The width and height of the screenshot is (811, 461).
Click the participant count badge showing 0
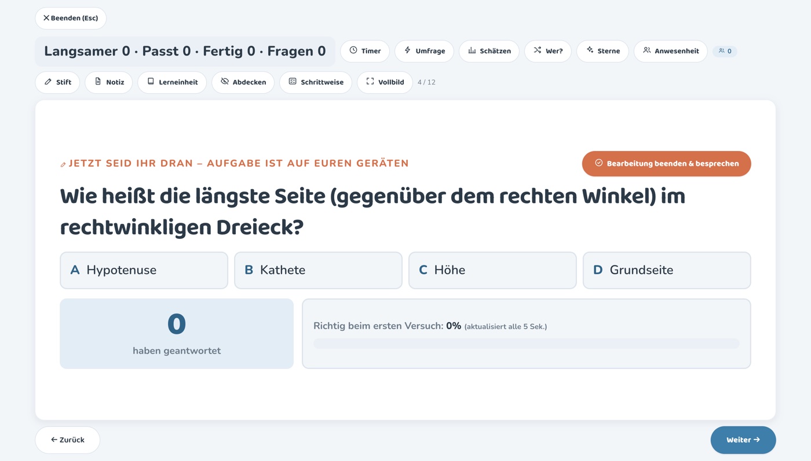point(725,51)
